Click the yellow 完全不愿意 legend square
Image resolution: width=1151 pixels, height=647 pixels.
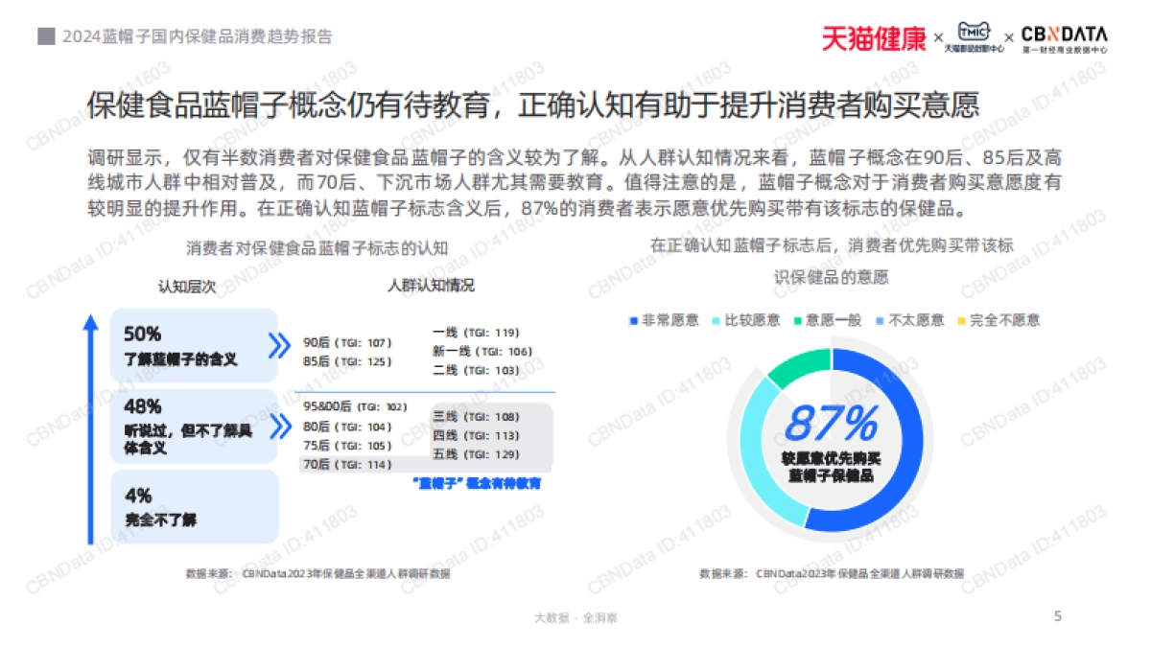coord(960,321)
